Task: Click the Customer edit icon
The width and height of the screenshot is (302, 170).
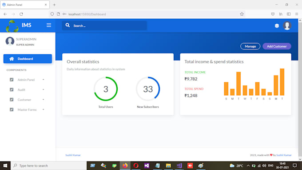Action: coord(12,100)
